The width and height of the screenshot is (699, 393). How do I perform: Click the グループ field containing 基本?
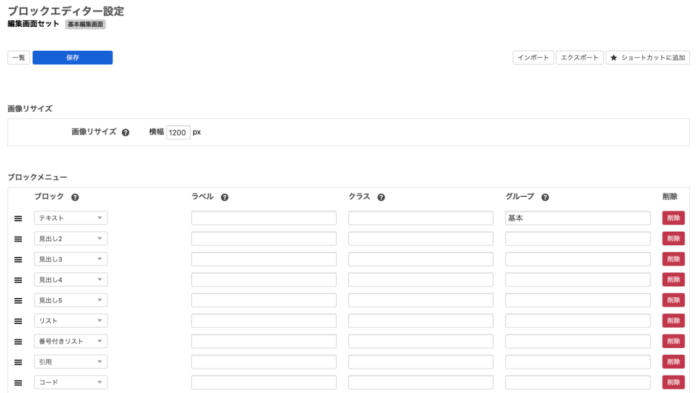point(578,217)
